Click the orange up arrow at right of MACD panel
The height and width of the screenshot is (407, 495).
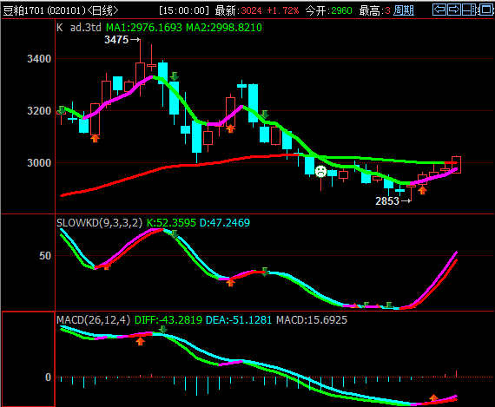[433, 397]
